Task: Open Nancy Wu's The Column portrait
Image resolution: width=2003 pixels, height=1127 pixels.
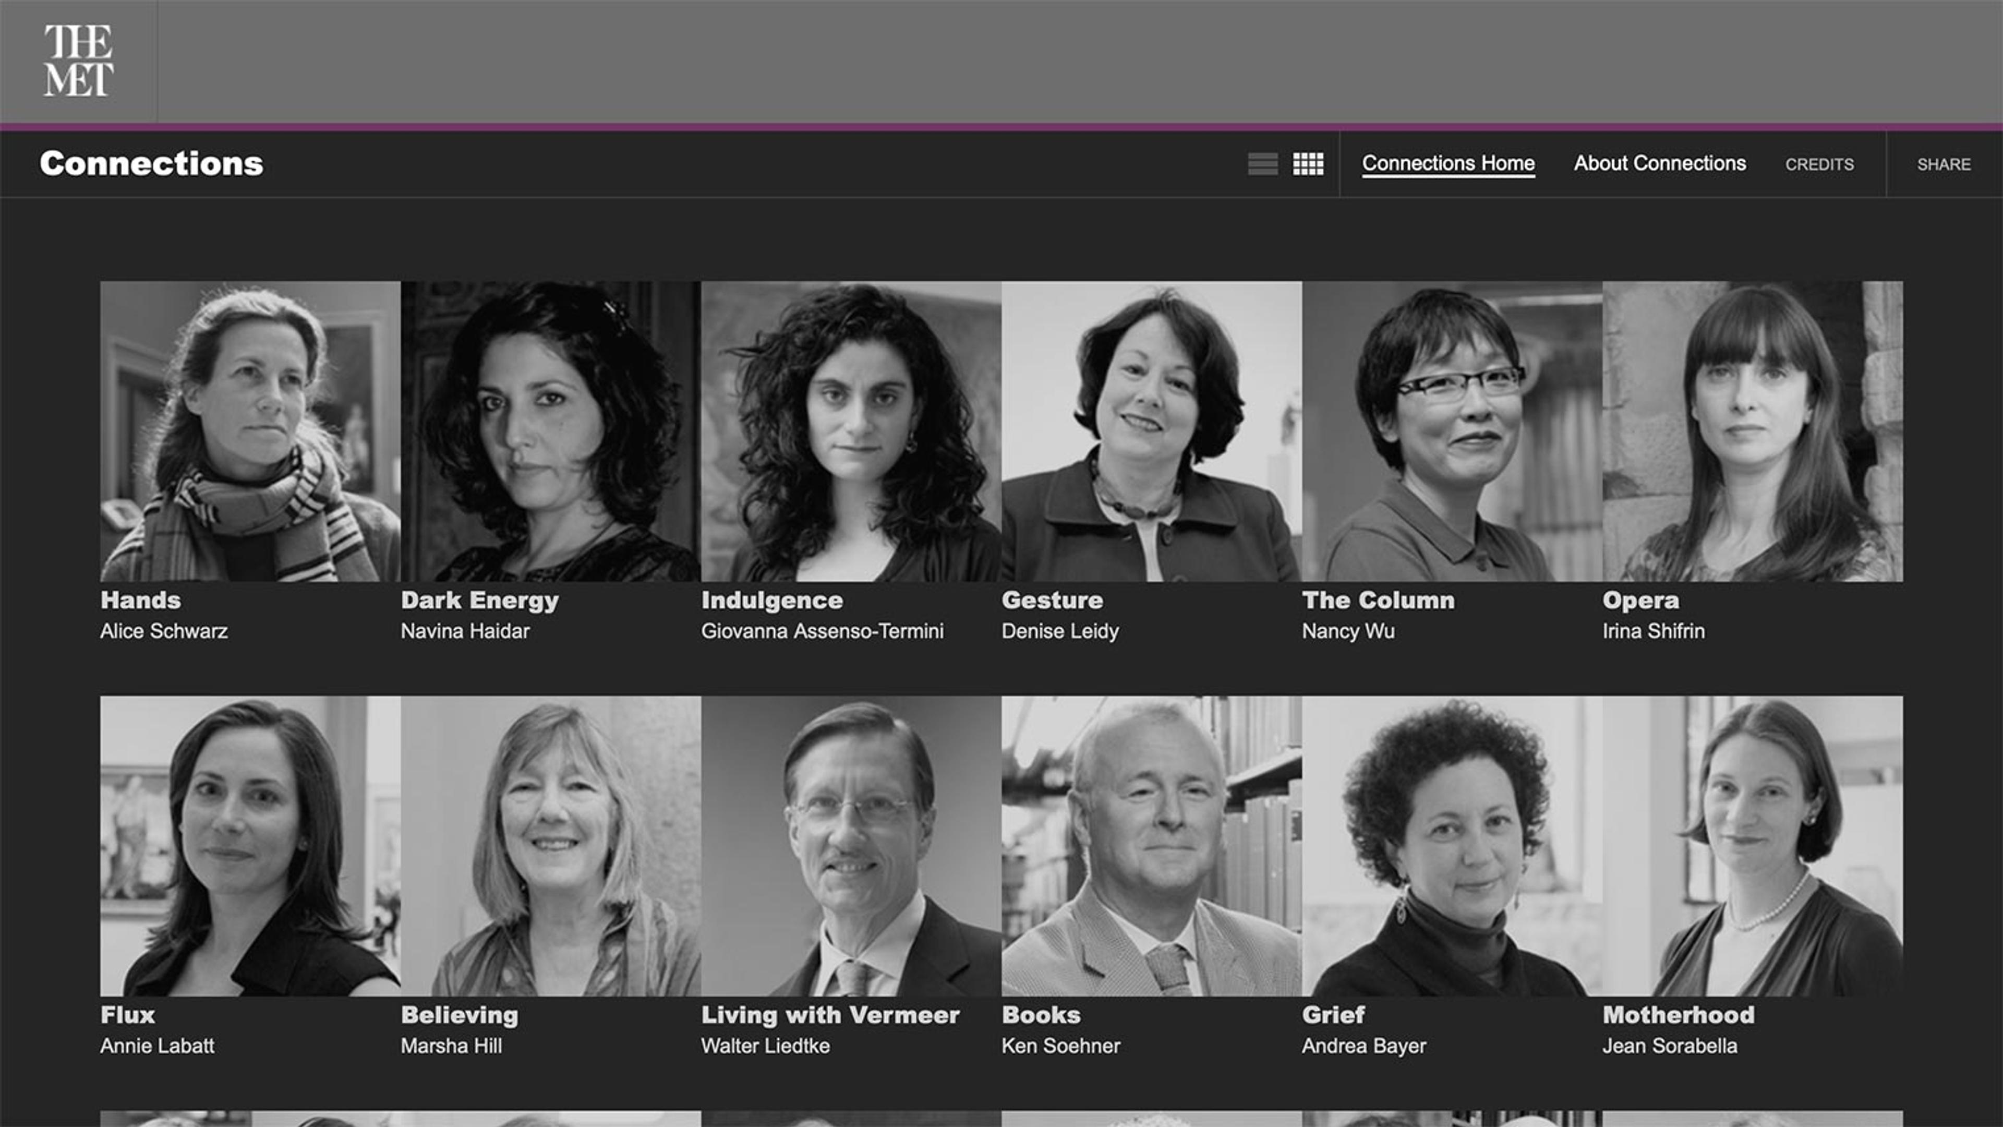Action: click(1452, 431)
